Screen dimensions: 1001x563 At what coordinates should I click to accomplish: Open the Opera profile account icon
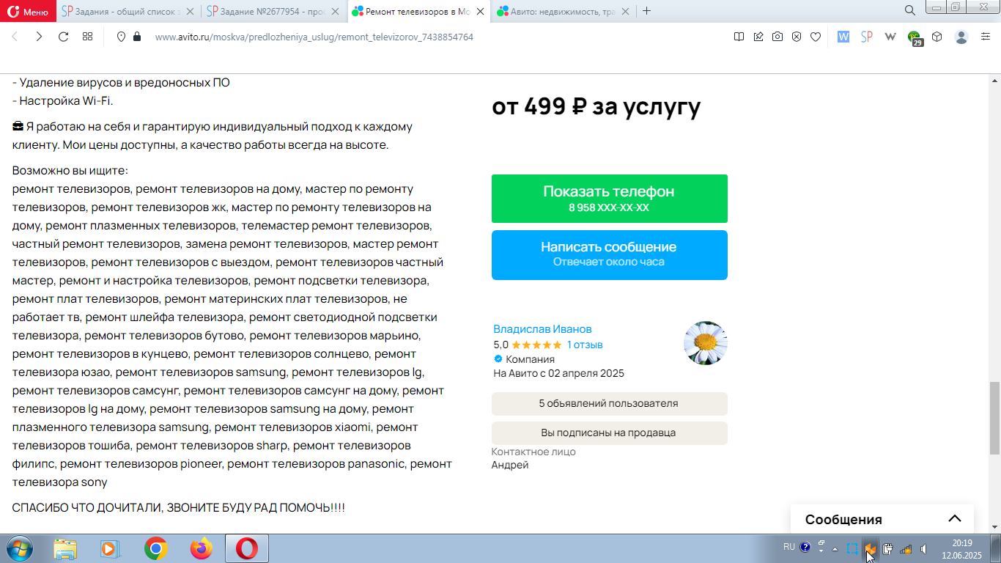[961, 37]
